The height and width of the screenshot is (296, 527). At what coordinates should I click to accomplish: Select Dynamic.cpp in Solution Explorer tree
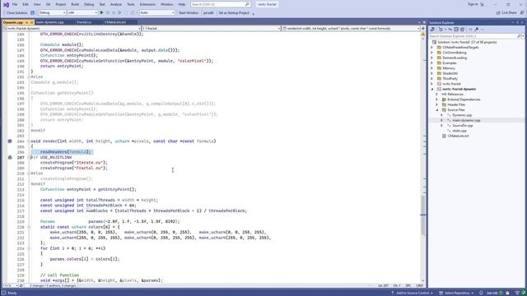click(x=462, y=115)
